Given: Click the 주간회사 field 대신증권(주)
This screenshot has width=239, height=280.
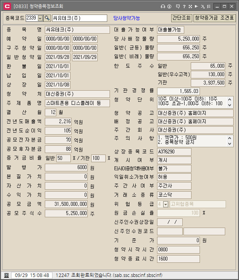Looking at the screenshot, I should point(195,130).
